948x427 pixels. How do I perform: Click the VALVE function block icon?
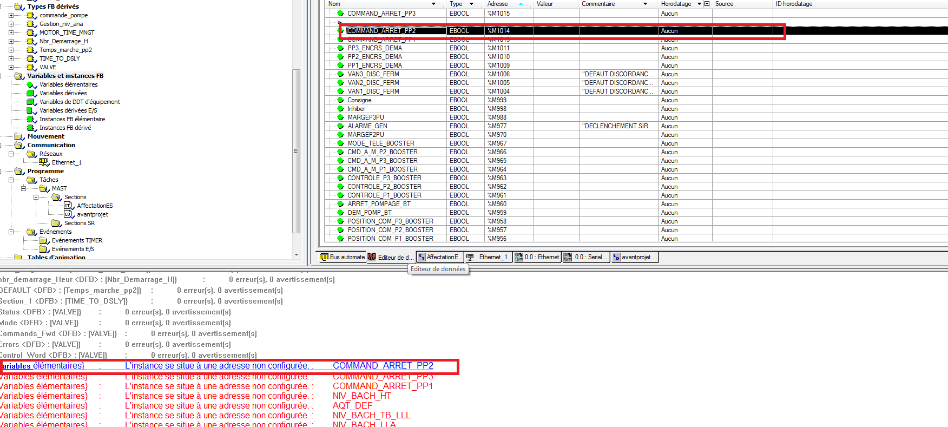[x=31, y=67]
